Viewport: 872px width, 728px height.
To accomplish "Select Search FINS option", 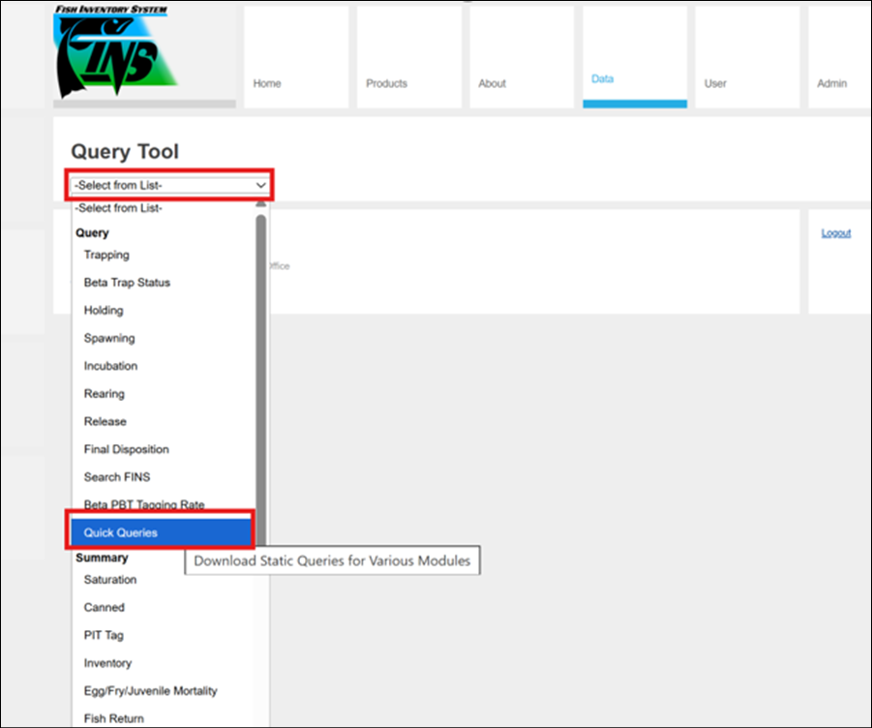I will pyautogui.click(x=117, y=477).
